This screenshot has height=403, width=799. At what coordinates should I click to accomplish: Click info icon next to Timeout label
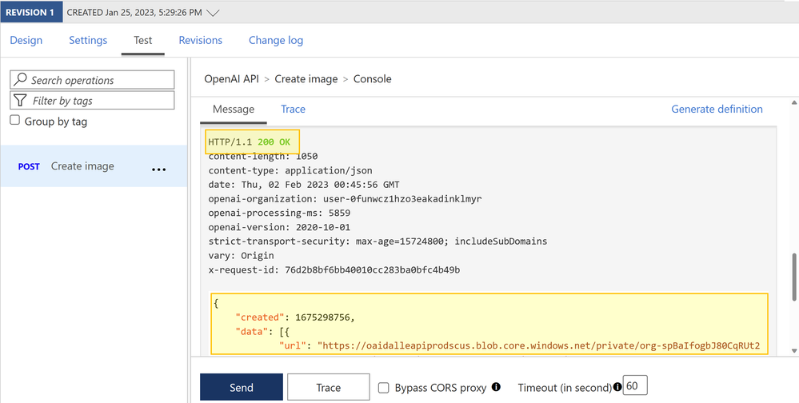617,387
